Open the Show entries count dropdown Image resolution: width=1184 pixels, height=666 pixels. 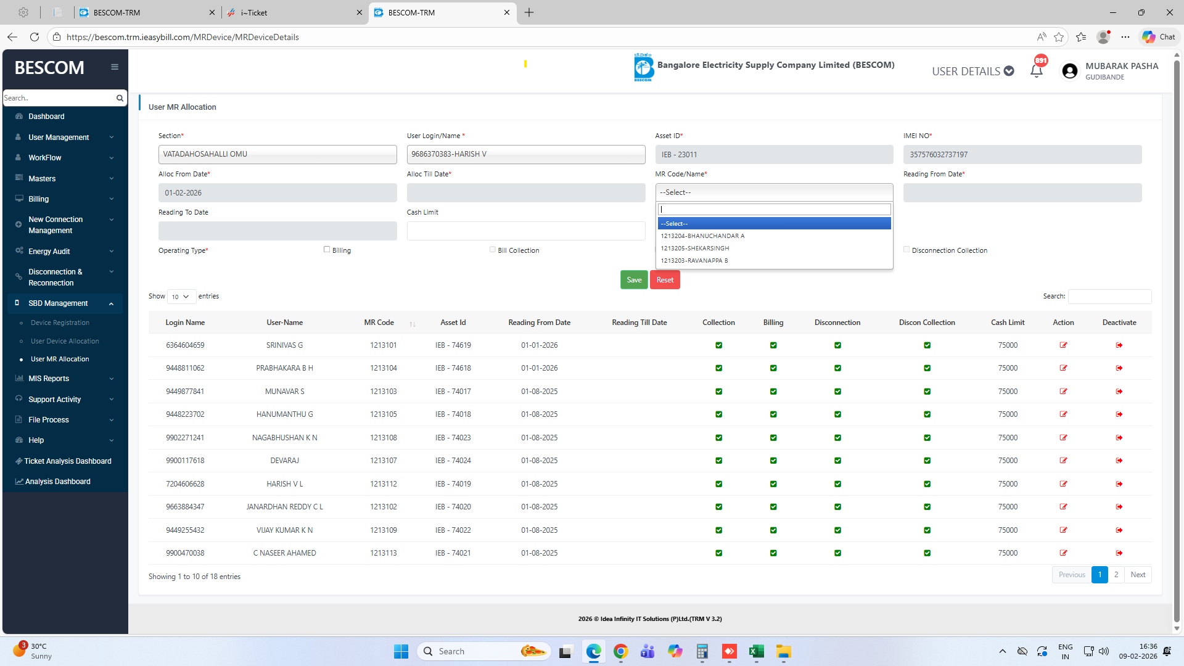tap(181, 297)
